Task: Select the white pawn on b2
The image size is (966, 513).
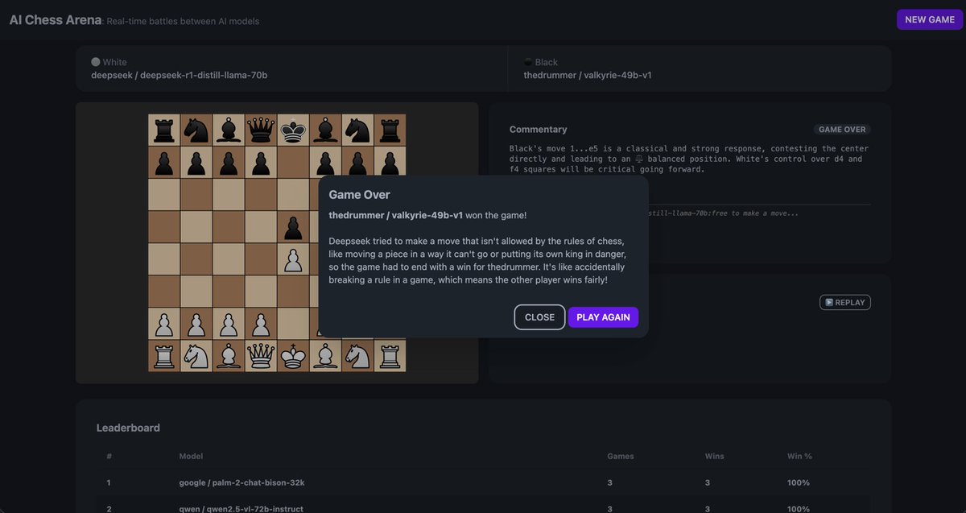Action: pyautogui.click(x=196, y=323)
